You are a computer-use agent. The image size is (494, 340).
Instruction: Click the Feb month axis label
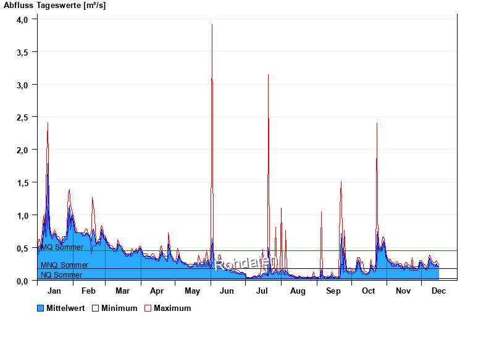coord(88,291)
